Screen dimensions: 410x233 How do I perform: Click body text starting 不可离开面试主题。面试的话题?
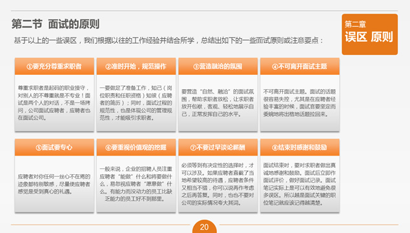coord(300,103)
